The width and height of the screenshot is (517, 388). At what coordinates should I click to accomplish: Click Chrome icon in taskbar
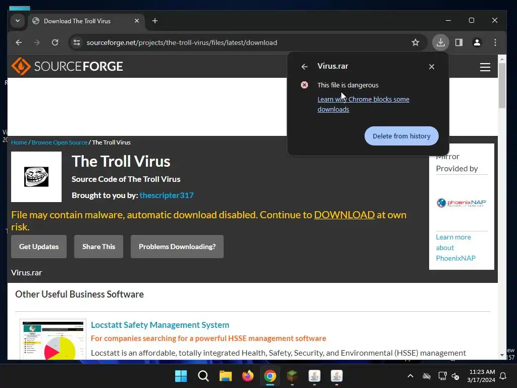click(270, 376)
